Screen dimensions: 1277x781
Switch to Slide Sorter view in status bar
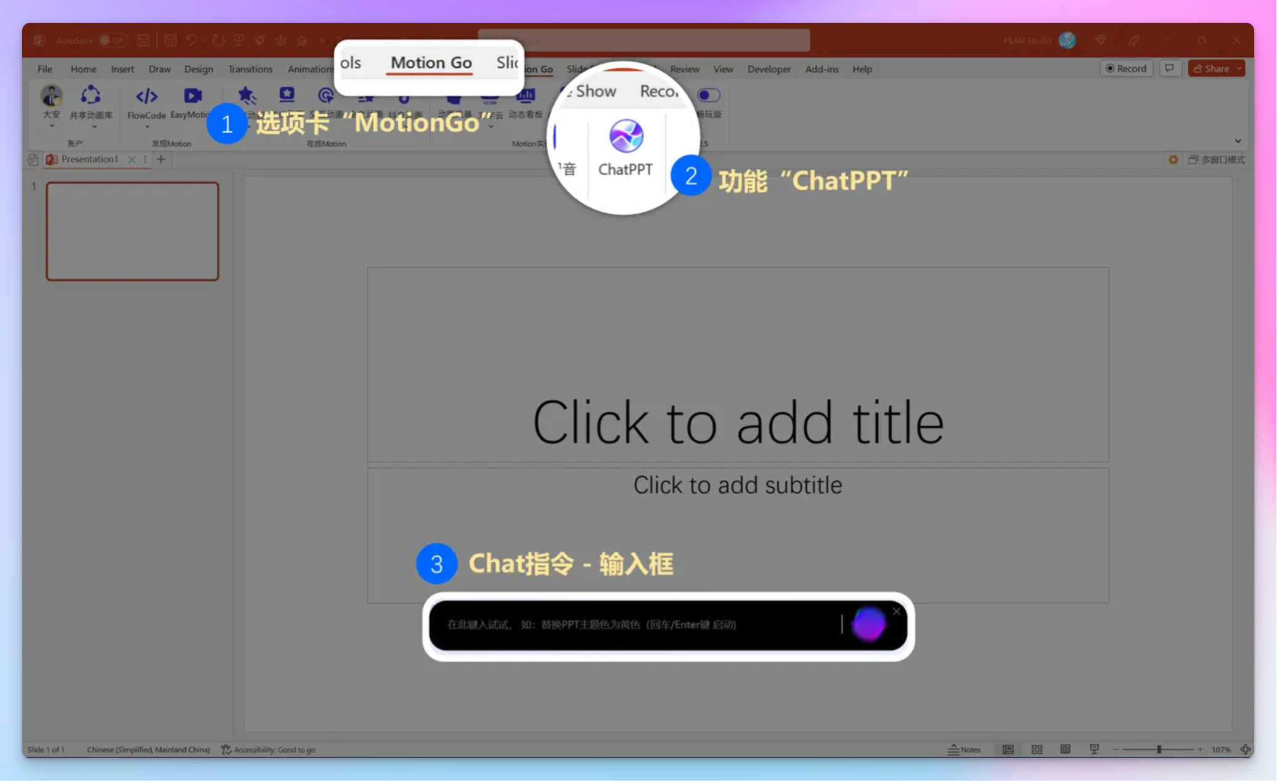[1037, 749]
